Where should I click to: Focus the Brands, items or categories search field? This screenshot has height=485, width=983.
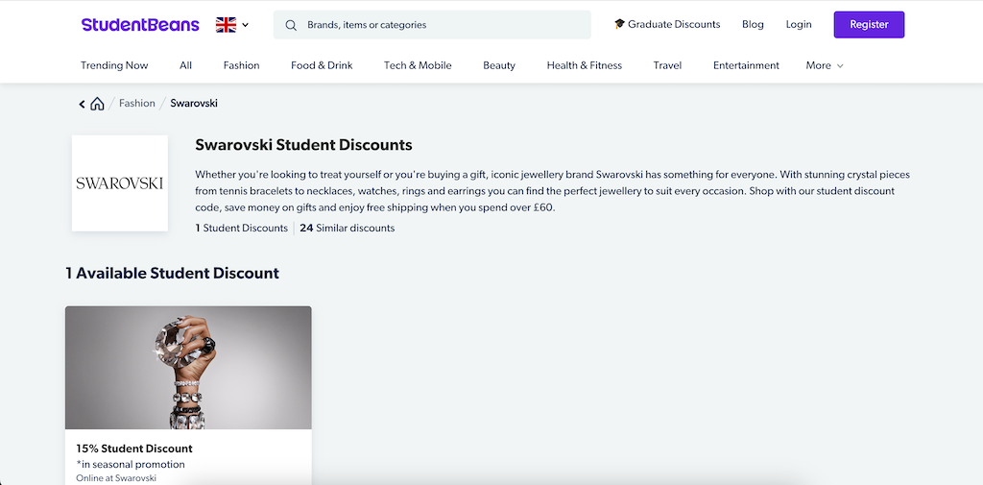pyautogui.click(x=432, y=25)
